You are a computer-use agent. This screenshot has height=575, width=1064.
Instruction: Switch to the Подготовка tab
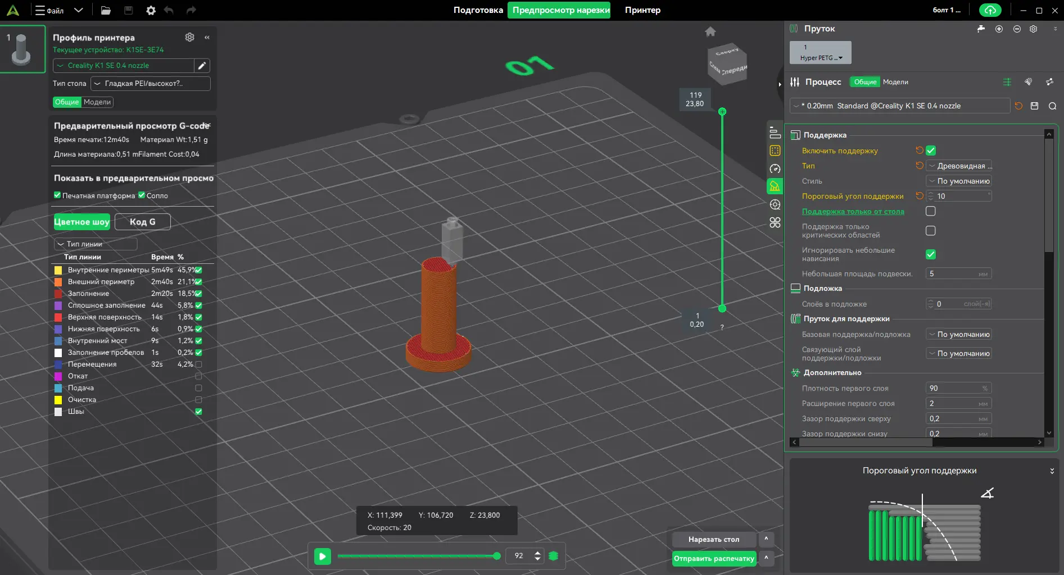(478, 10)
